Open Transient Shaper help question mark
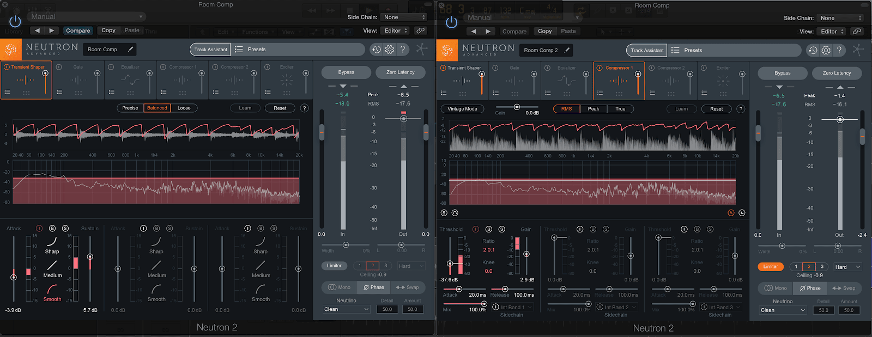This screenshot has height=337, width=872. (305, 108)
